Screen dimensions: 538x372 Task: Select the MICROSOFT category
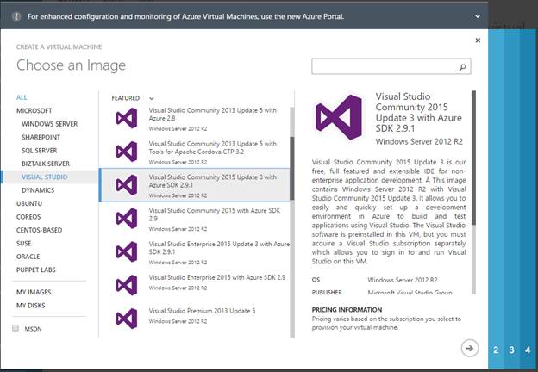[34, 110]
